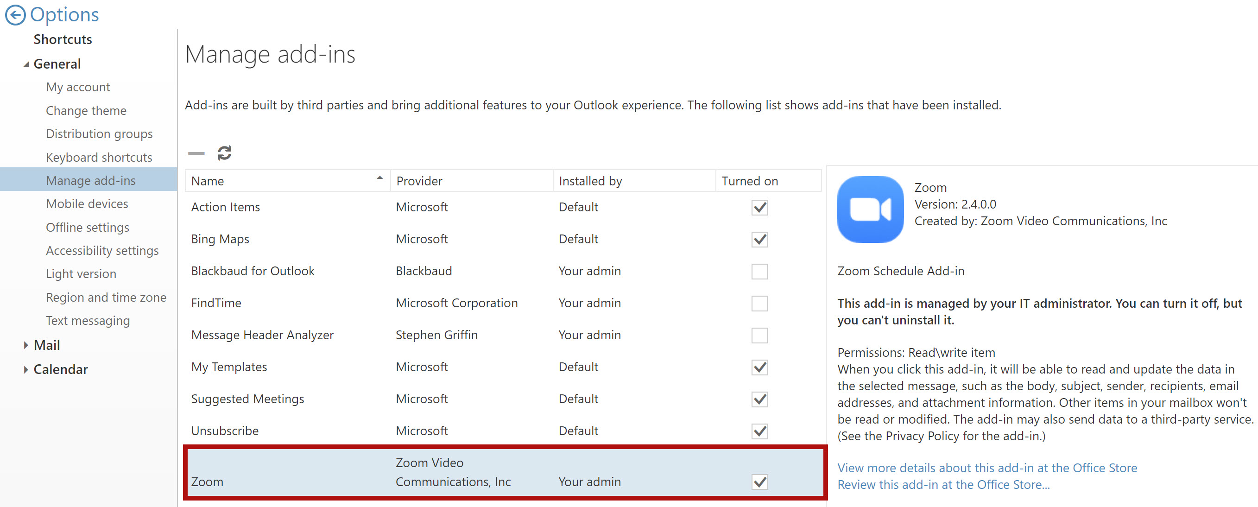Viewport: 1258px width, 507px height.
Task: Click Review this add-in at Office Store link
Action: [x=943, y=485]
